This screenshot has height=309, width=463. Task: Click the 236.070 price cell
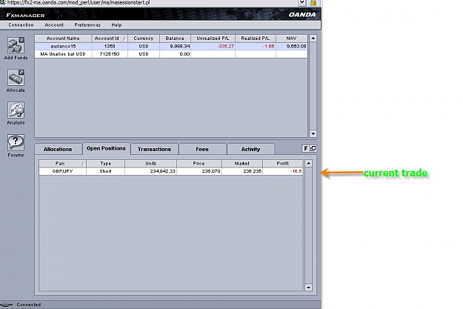pyautogui.click(x=199, y=171)
